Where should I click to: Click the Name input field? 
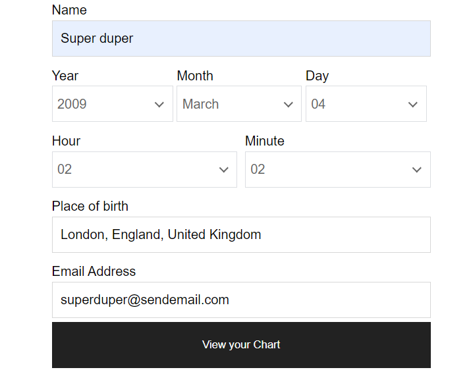[241, 38]
